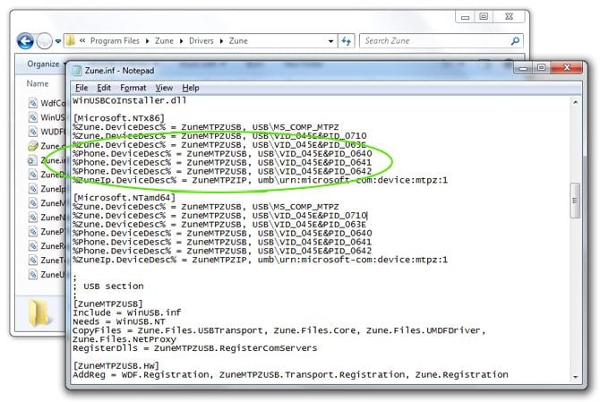600x402 pixels.
Task: Open Notepad's Format menu
Action: (x=133, y=88)
